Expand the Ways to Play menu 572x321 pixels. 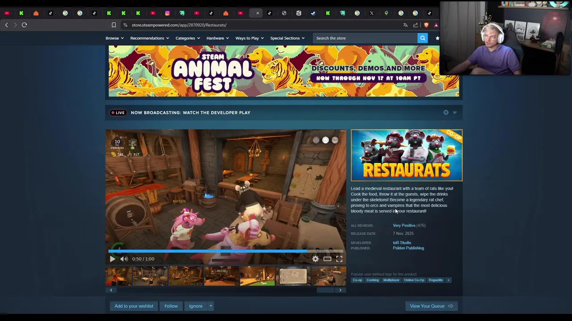point(250,38)
